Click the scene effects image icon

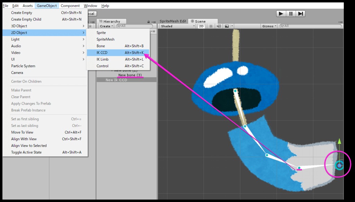(227, 26)
